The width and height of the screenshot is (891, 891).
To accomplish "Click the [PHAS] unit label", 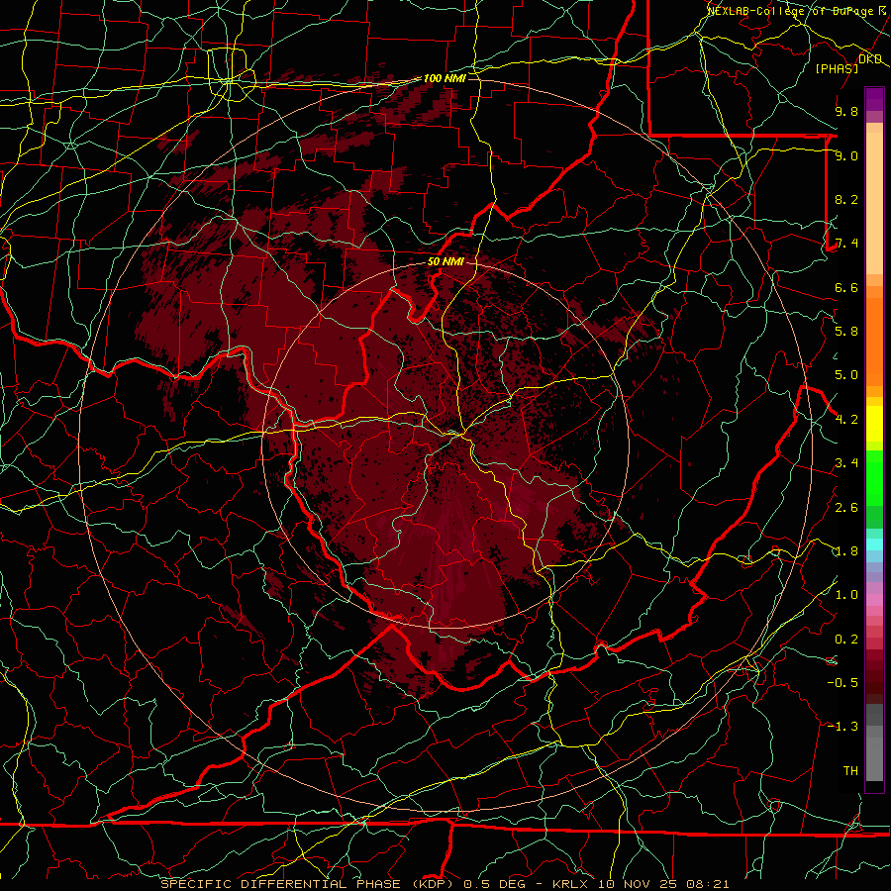I will click(837, 68).
